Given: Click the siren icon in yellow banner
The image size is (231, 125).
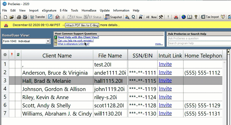Looking at the screenshot, I should pyautogui.click(x=6, y=25).
